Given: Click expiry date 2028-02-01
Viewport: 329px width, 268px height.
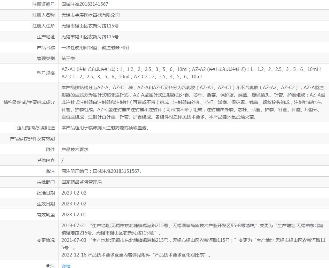Looking at the screenshot, I should (74, 214).
